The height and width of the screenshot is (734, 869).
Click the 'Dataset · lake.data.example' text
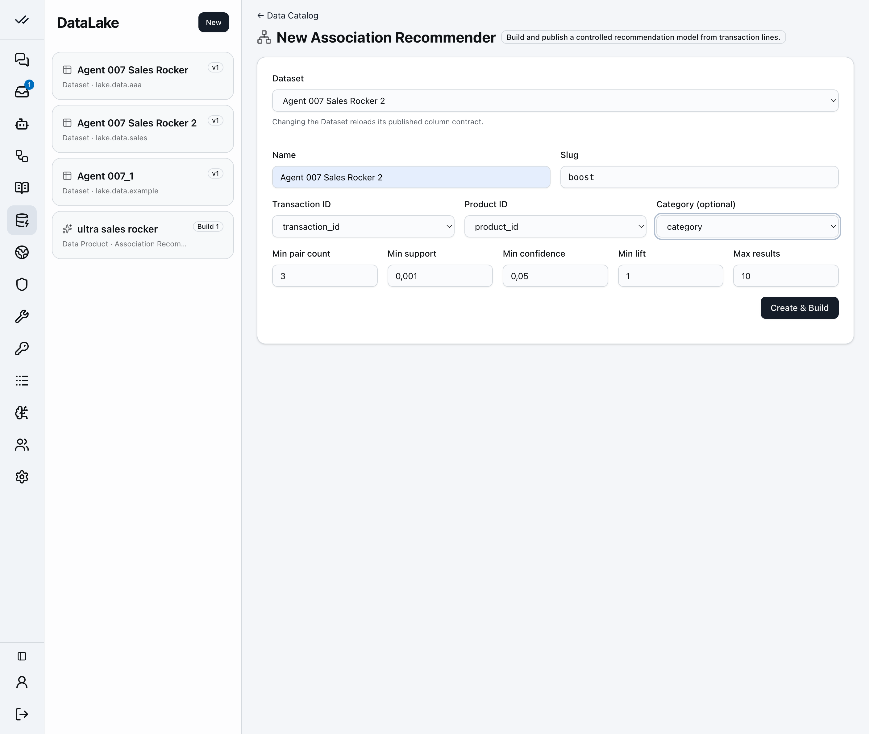click(x=110, y=191)
